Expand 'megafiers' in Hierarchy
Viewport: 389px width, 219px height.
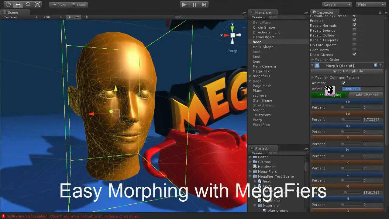coord(250,76)
